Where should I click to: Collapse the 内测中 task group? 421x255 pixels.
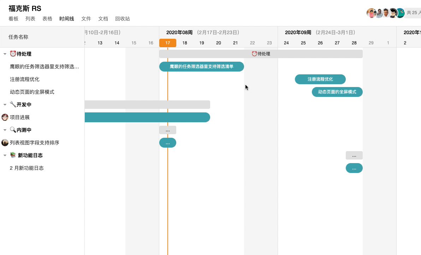(5, 130)
